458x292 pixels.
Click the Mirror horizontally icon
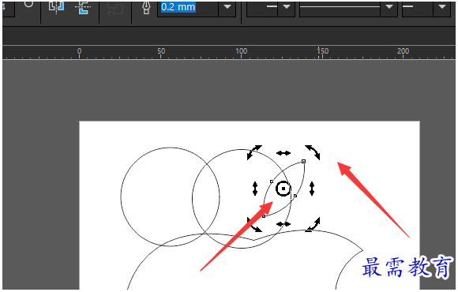tap(56, 7)
